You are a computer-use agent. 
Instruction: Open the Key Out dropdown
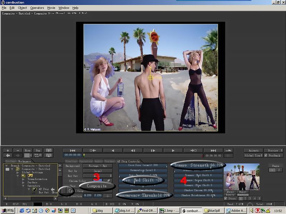click(x=98, y=176)
